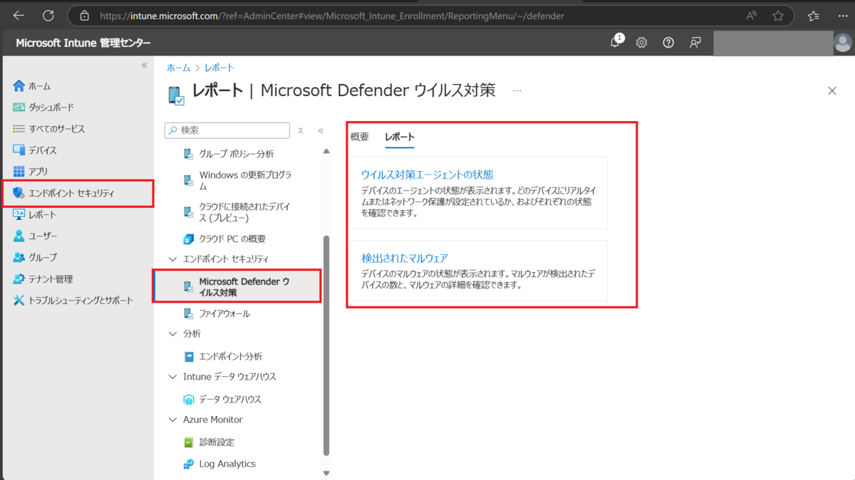
Task: Open グループ ポリシー分析 menu item
Action: 237,154
